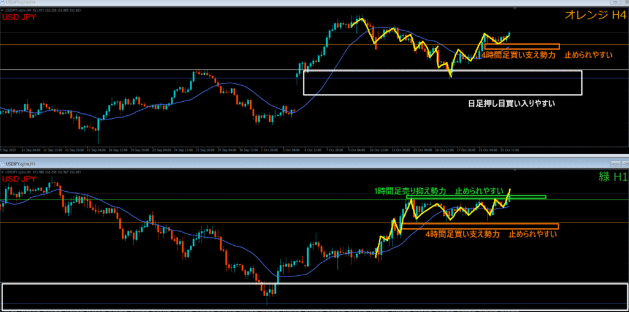629x312 pixels.
Task: Click the '16 Oct 12:00' time axis label
Action: [445, 150]
